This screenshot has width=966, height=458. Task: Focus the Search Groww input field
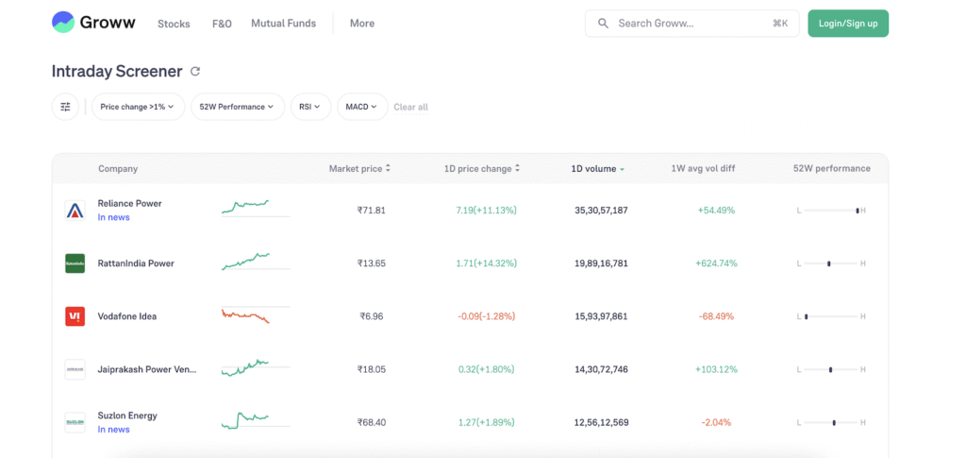pos(691,24)
